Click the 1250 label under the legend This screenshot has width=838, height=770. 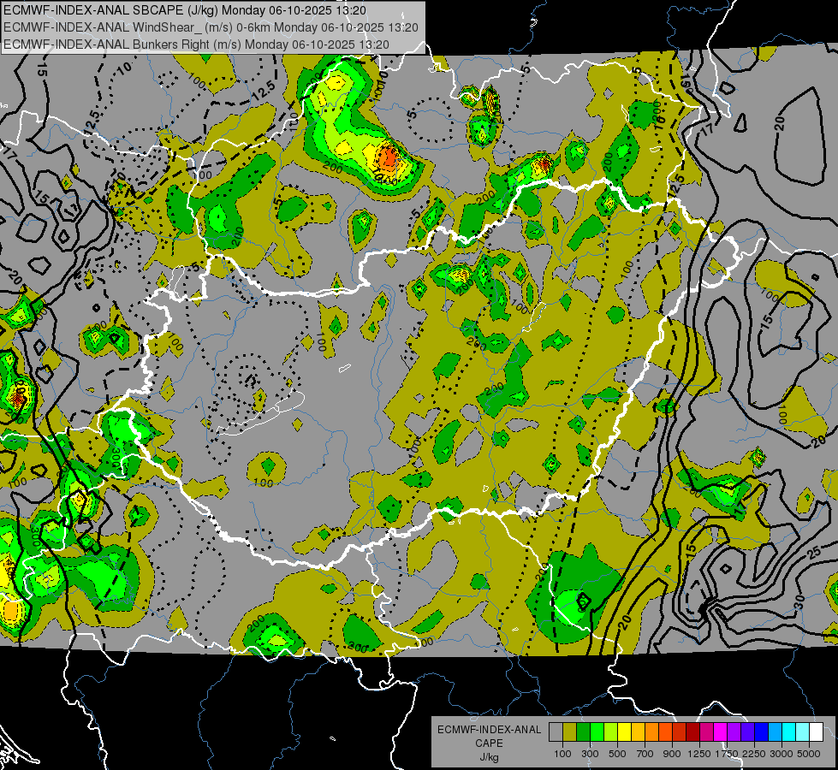point(699,754)
